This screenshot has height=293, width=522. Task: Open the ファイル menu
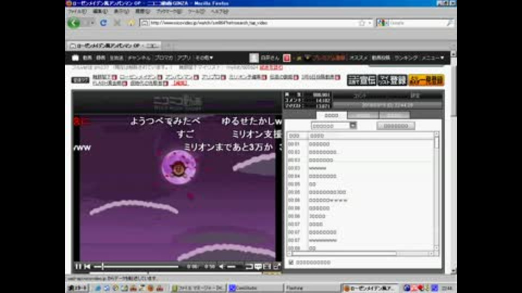point(77,11)
